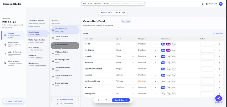Click info icon beside Constraints column header
This screenshot has width=227, height=107.
point(170,39)
